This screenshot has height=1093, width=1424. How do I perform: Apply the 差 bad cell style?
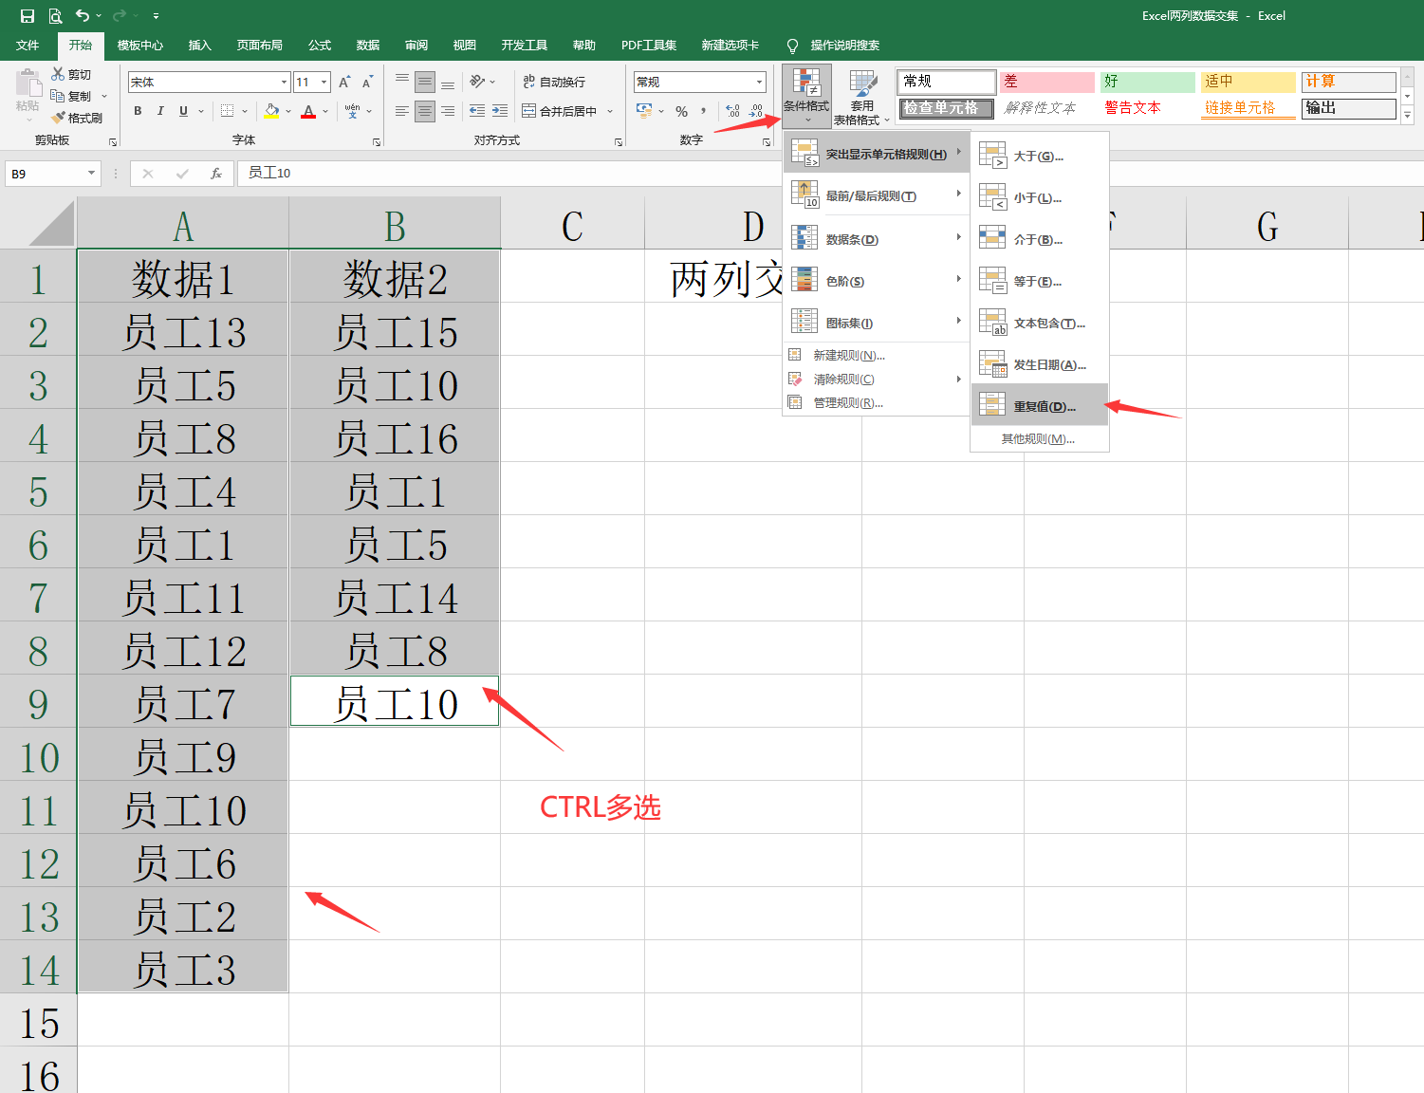pos(1046,82)
